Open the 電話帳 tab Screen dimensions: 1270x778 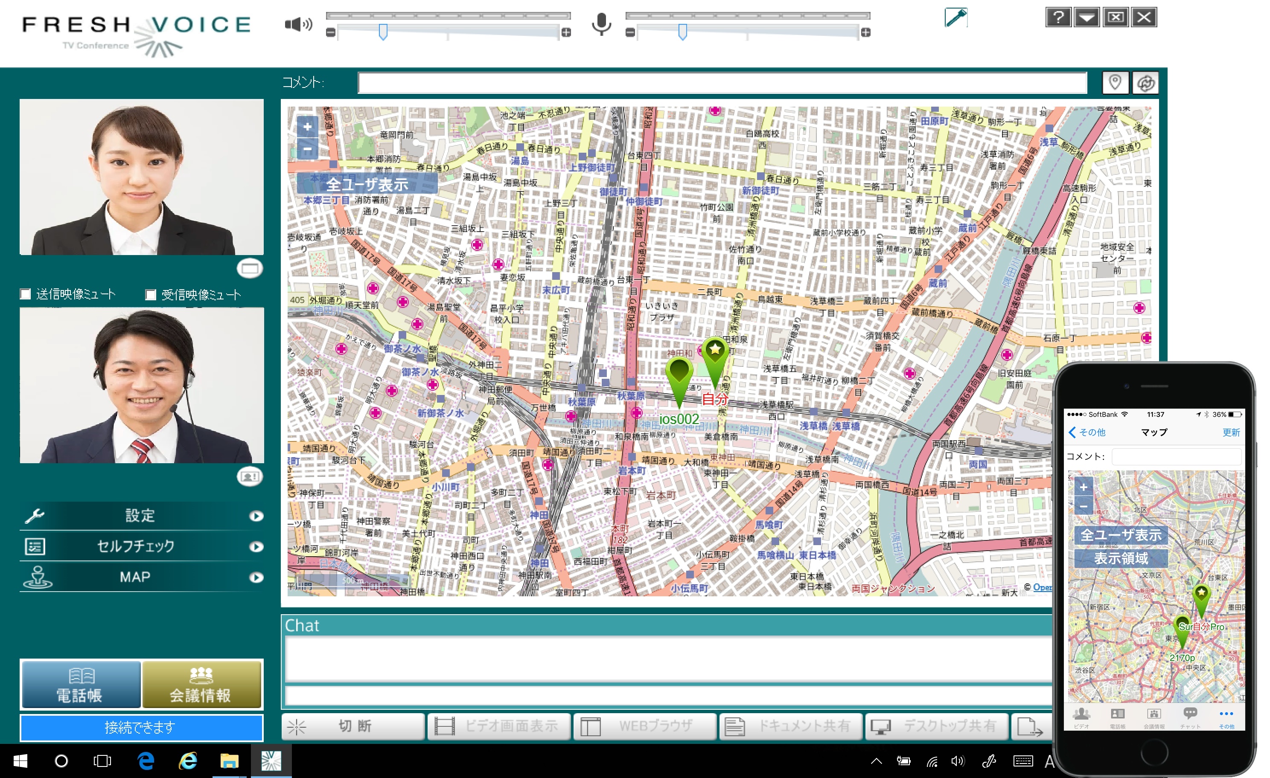pyautogui.click(x=80, y=685)
